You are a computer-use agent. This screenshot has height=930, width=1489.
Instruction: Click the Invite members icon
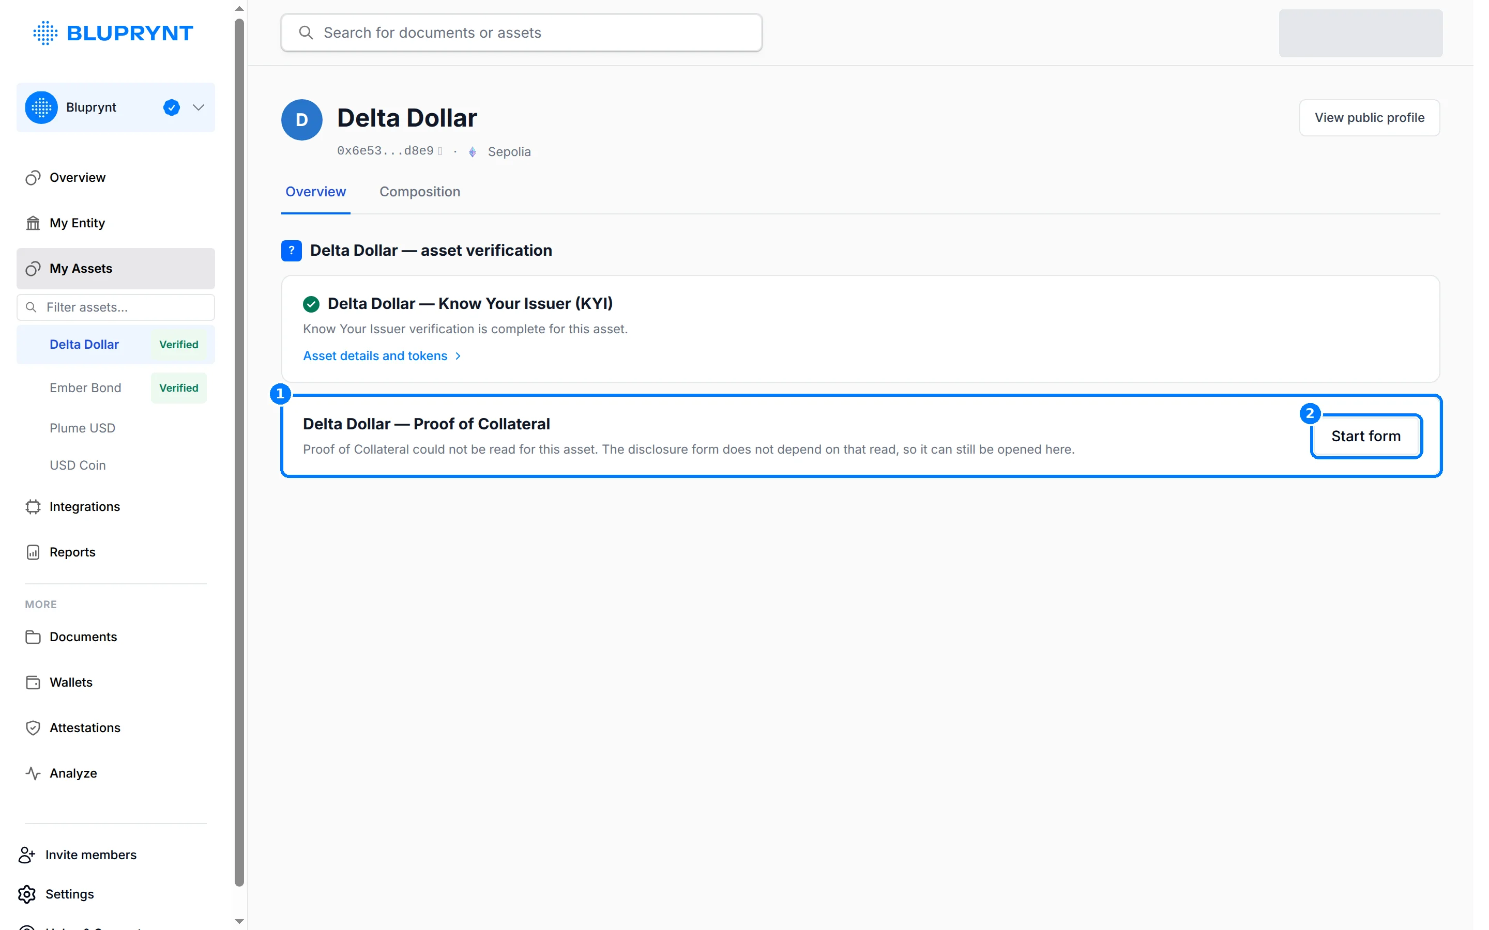coord(27,855)
